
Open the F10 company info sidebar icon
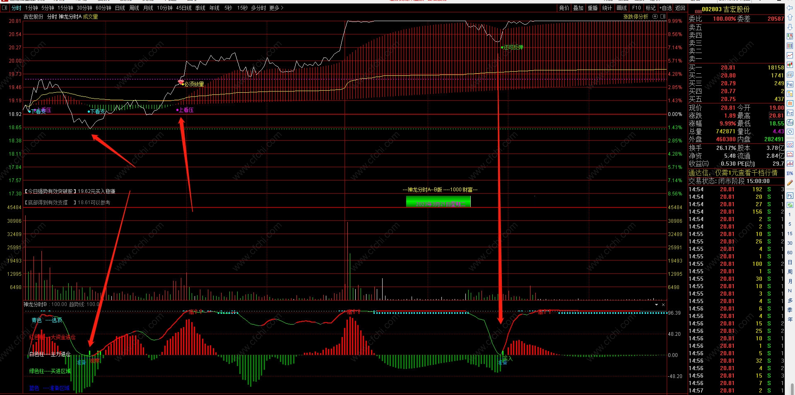point(790,84)
